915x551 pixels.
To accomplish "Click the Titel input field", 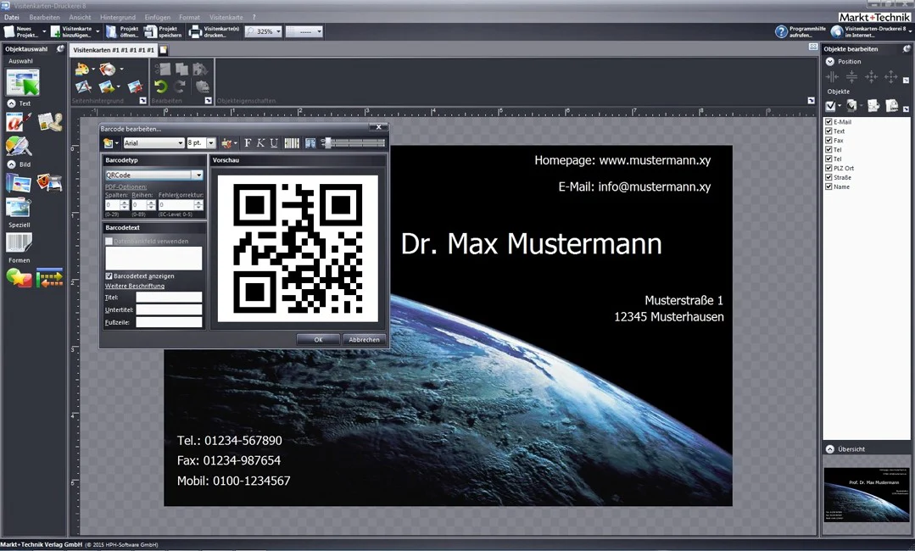I will 169,298.
